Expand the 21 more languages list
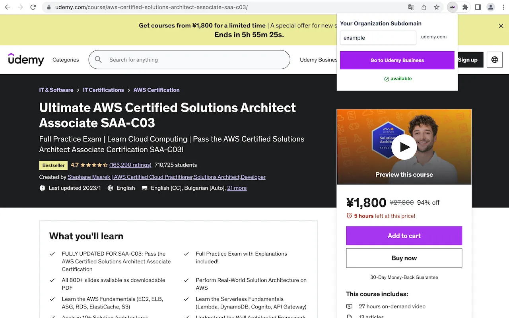 [x=237, y=188]
